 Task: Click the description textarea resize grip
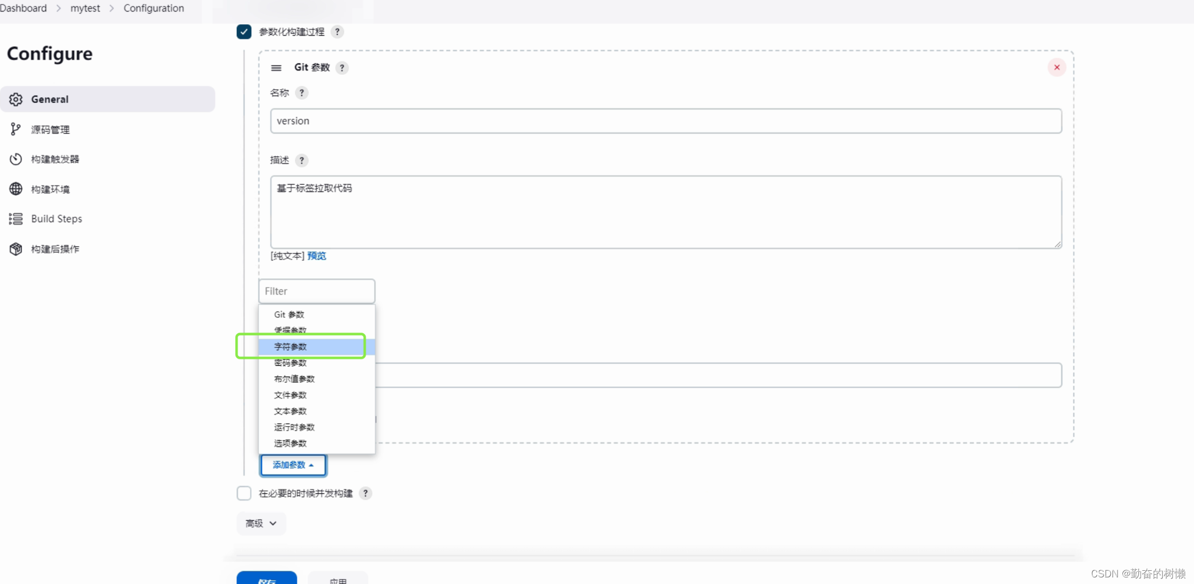click(1057, 245)
